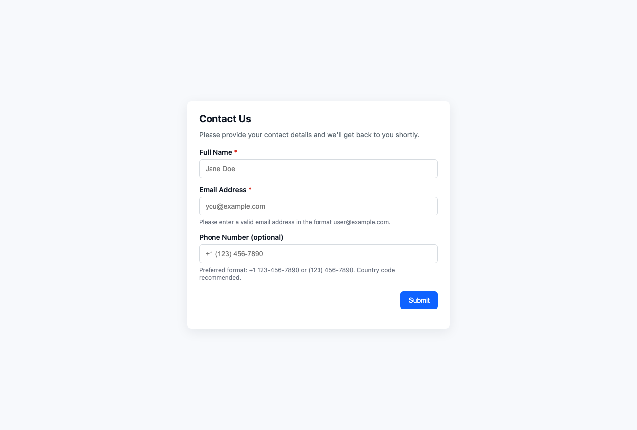This screenshot has height=430, width=637.
Task: Click the Phone Number input field
Action: click(318, 254)
